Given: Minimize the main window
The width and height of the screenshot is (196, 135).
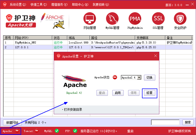Looking at the screenshot, I should (x=187, y=5).
